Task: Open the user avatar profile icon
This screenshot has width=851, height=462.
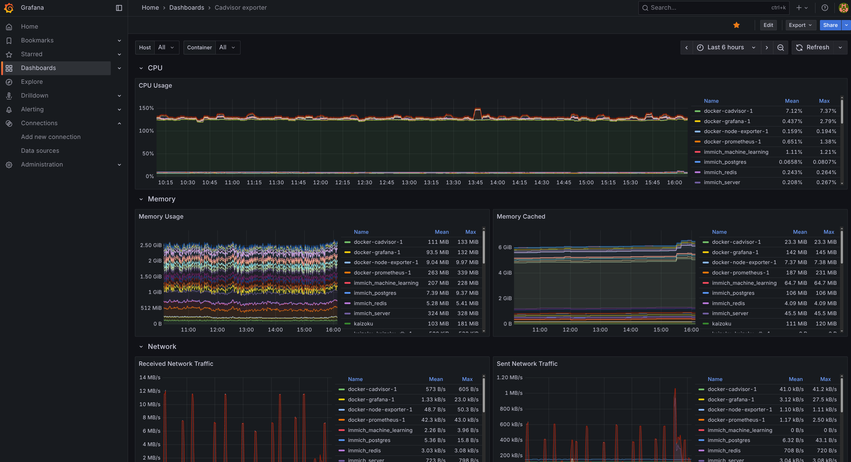Action: click(x=843, y=8)
